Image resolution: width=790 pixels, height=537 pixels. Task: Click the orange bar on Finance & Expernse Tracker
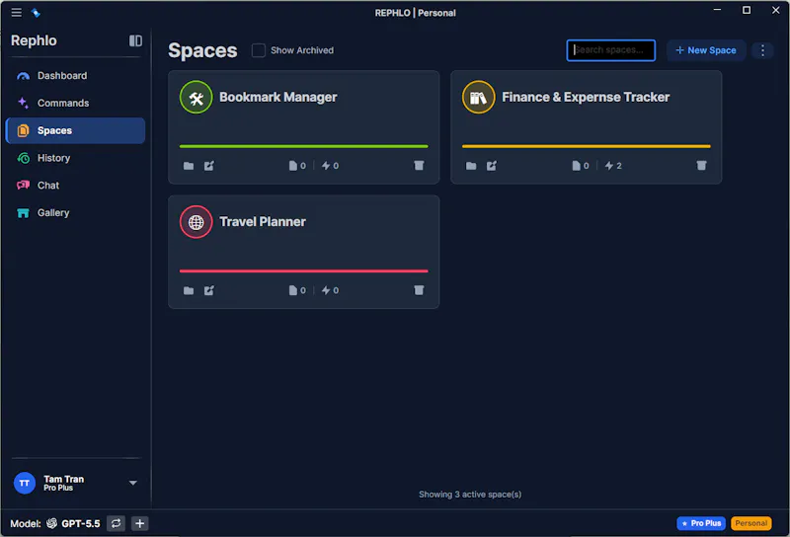(587, 147)
